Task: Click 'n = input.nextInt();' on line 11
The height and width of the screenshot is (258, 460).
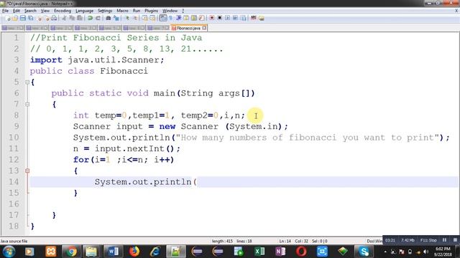Action: point(126,148)
